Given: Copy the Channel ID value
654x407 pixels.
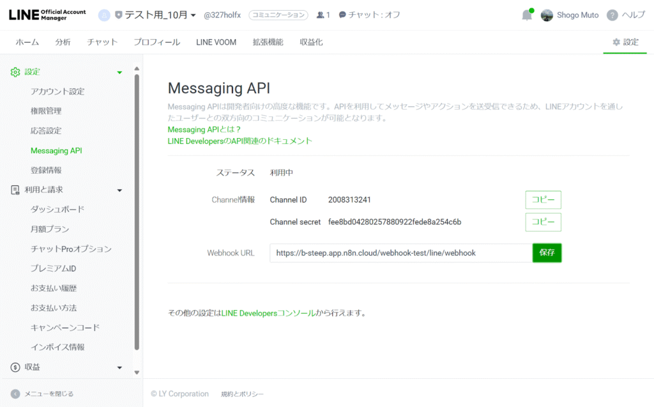Looking at the screenshot, I should [x=543, y=200].
